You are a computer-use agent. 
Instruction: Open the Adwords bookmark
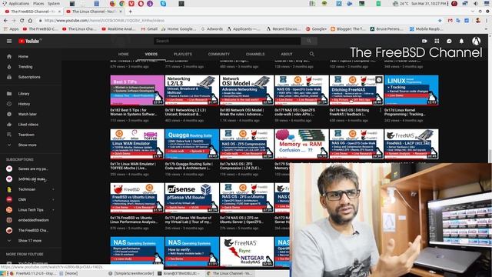(x=211, y=29)
